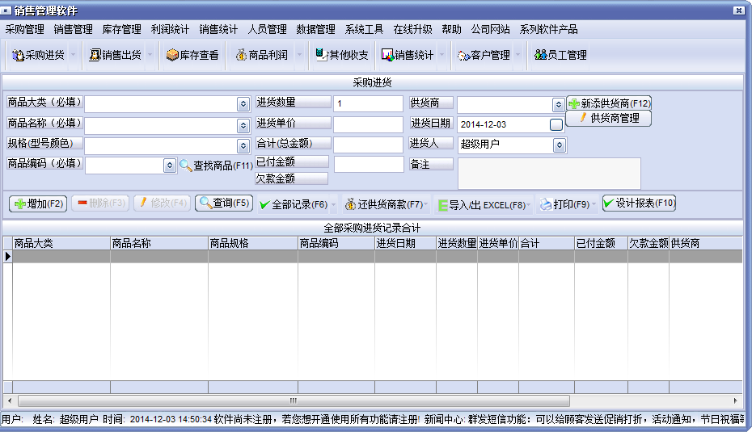Expand the 进货人 dropdown
The image size is (752, 432).
[559, 145]
